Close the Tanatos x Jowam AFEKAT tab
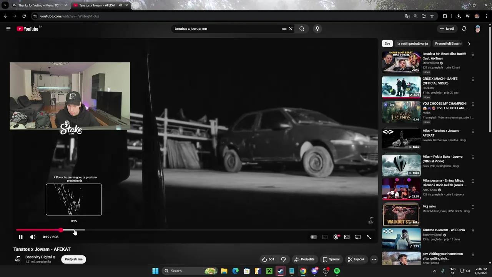This screenshot has height=277, width=492. (x=126, y=5)
